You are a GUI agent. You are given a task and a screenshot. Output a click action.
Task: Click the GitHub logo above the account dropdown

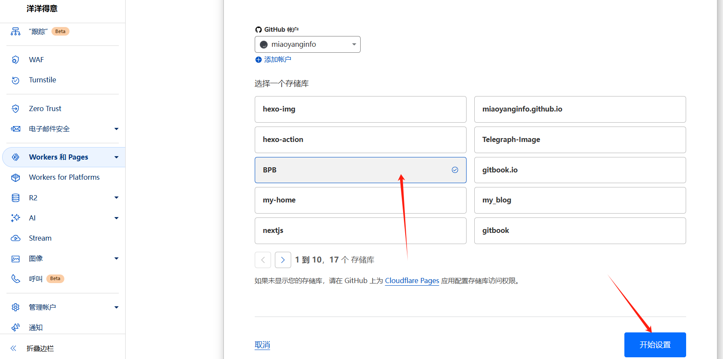258,30
